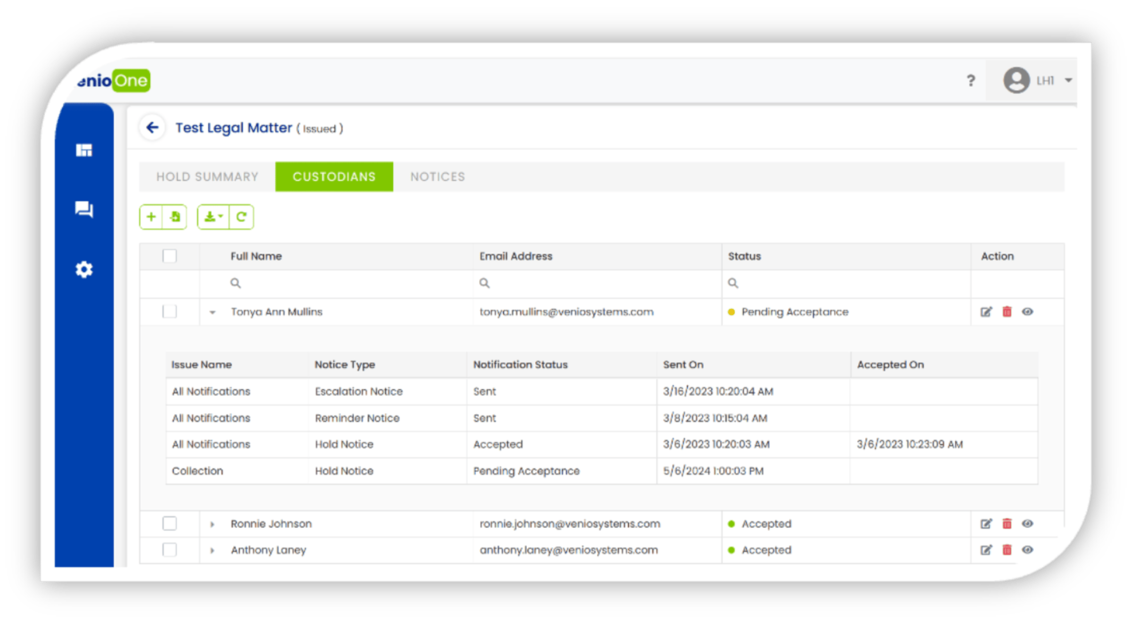Switch to the Notices tab

coord(438,177)
